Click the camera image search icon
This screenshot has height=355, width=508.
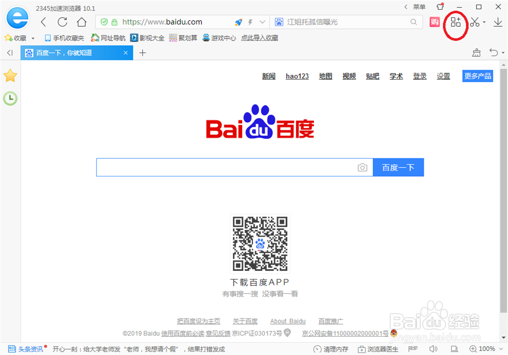click(x=363, y=167)
